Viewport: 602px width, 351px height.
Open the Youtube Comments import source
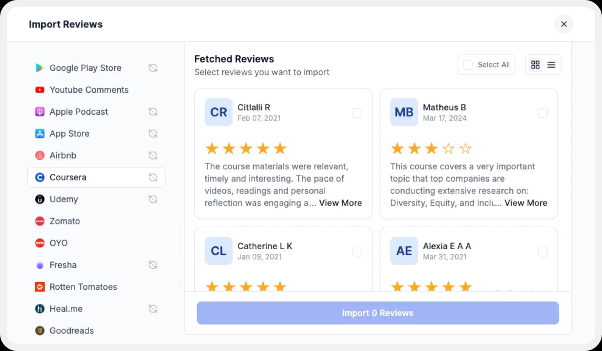point(89,90)
